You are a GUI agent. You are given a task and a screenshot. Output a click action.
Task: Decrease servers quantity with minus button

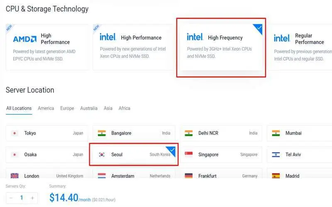click(x=11, y=198)
